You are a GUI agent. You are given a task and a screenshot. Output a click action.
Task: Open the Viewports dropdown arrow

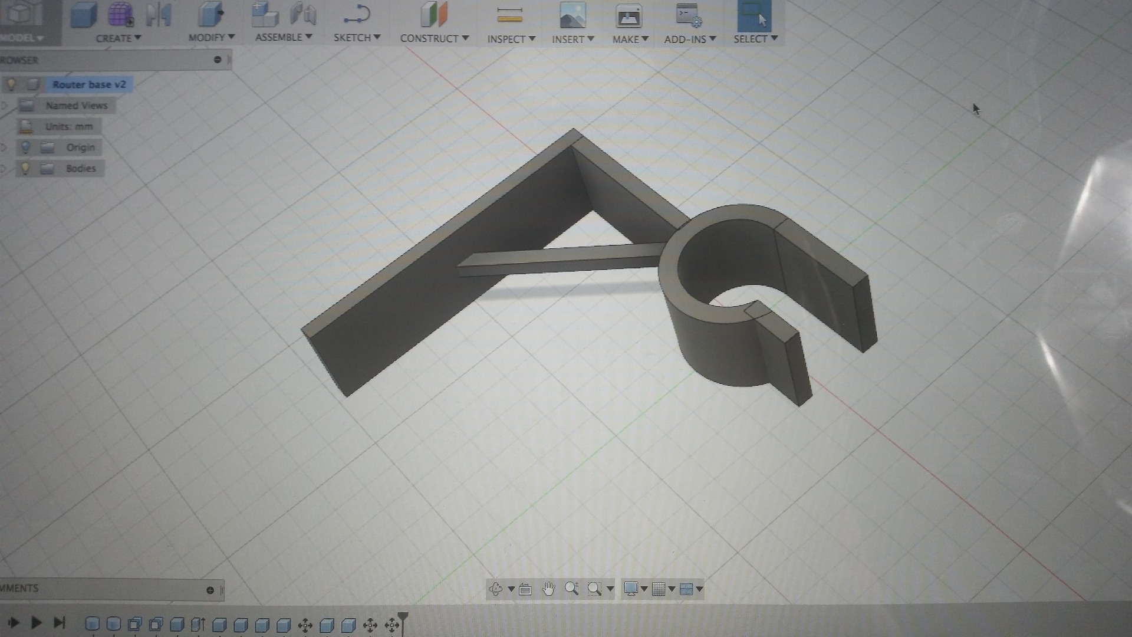[699, 589]
